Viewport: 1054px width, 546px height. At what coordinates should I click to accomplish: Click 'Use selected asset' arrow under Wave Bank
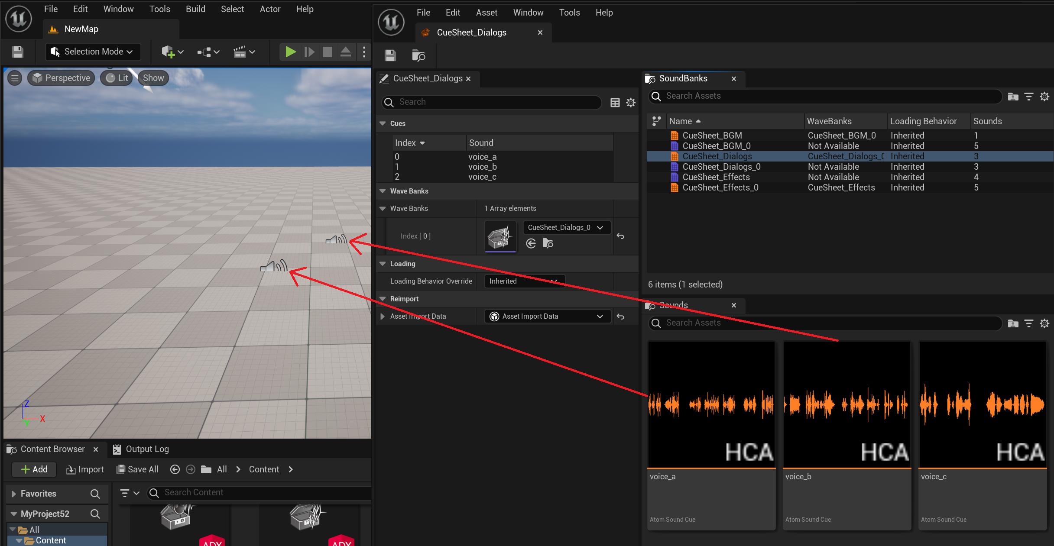[x=531, y=243]
